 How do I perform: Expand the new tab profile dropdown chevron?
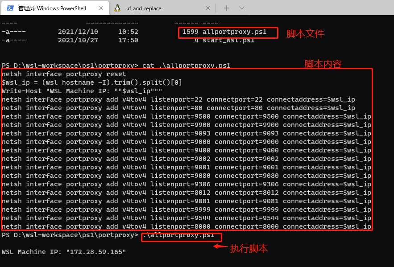pos(242,8)
